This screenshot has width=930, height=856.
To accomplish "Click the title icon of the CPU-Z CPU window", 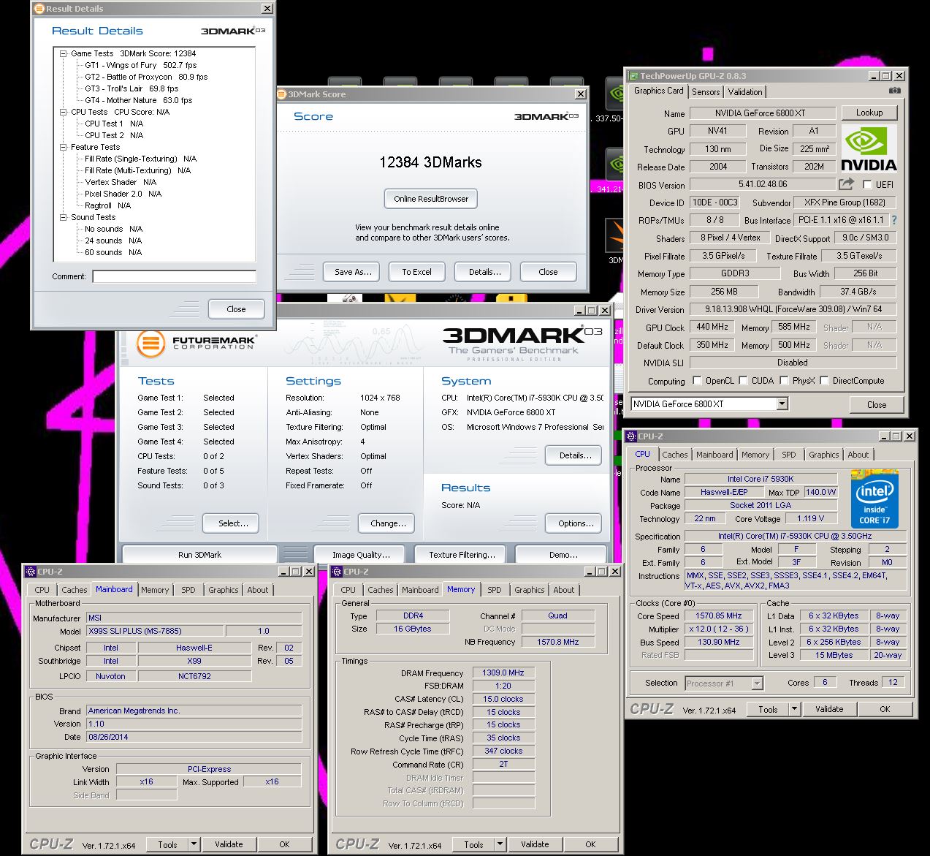I will tap(630, 436).
